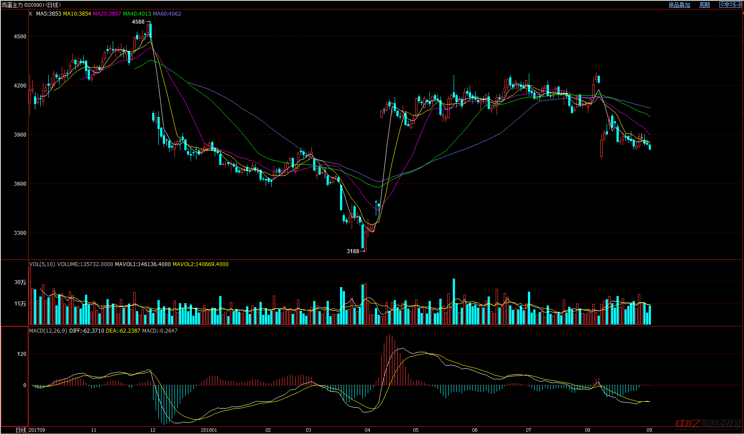Click the 日线 label in the bottom corner

[21, 430]
